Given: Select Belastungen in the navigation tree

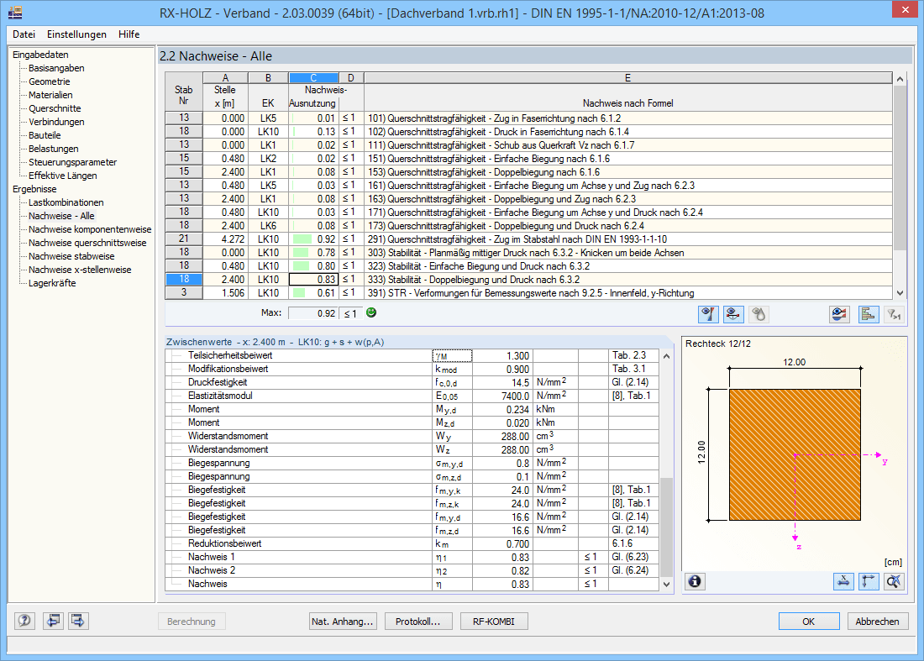Looking at the screenshot, I should pyautogui.click(x=54, y=149).
